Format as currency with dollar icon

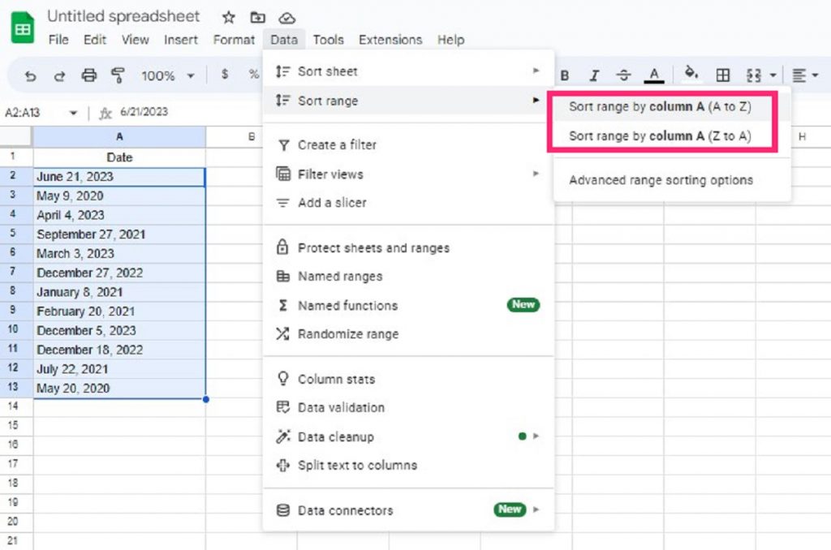225,74
